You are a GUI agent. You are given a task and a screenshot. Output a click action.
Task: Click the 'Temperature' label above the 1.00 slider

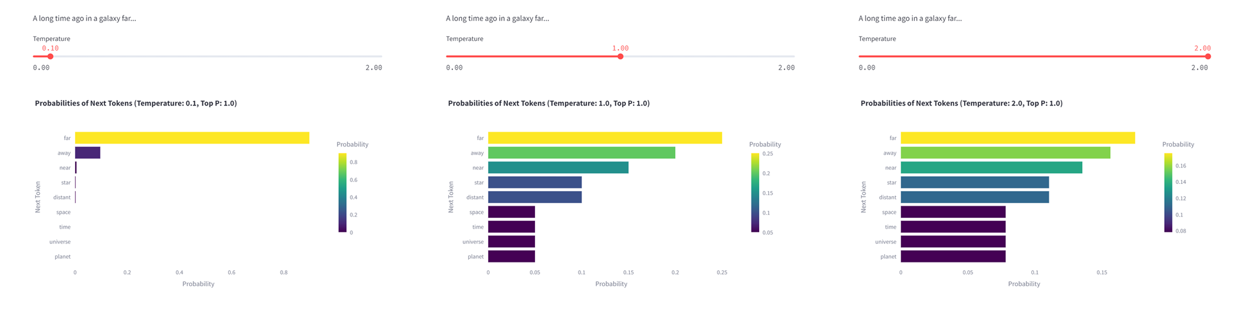(465, 39)
